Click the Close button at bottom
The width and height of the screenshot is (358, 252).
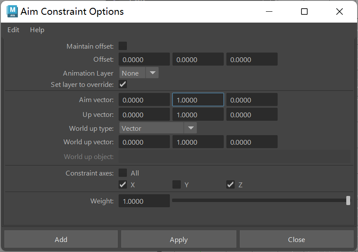tap(296, 239)
